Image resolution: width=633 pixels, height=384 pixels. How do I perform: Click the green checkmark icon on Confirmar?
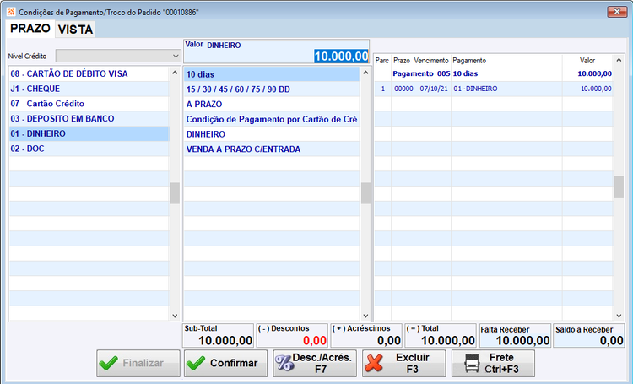(x=196, y=363)
